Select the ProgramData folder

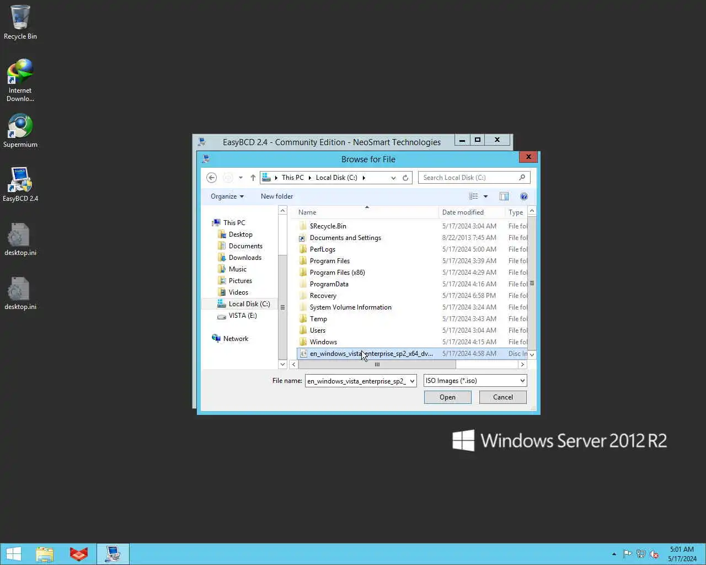[x=329, y=284]
